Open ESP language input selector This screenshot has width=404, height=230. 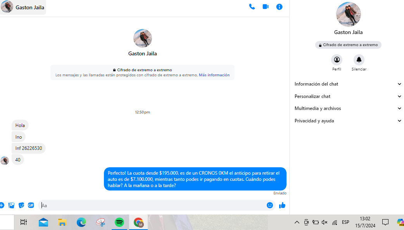point(345,222)
